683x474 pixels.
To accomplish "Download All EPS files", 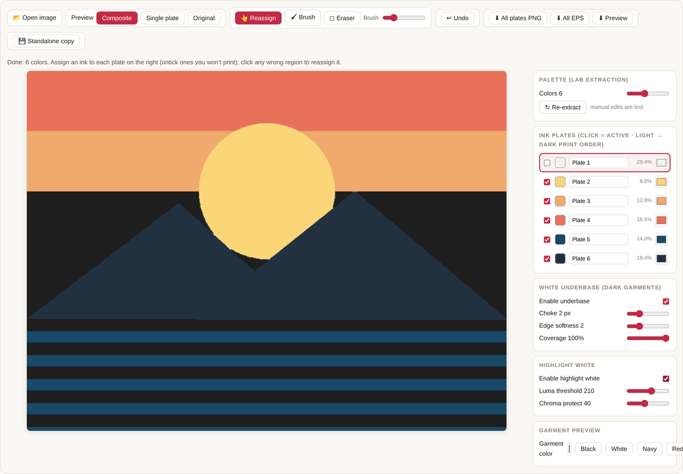I will 570,18.
